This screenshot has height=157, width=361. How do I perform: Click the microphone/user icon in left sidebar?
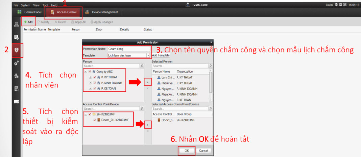tap(16, 76)
